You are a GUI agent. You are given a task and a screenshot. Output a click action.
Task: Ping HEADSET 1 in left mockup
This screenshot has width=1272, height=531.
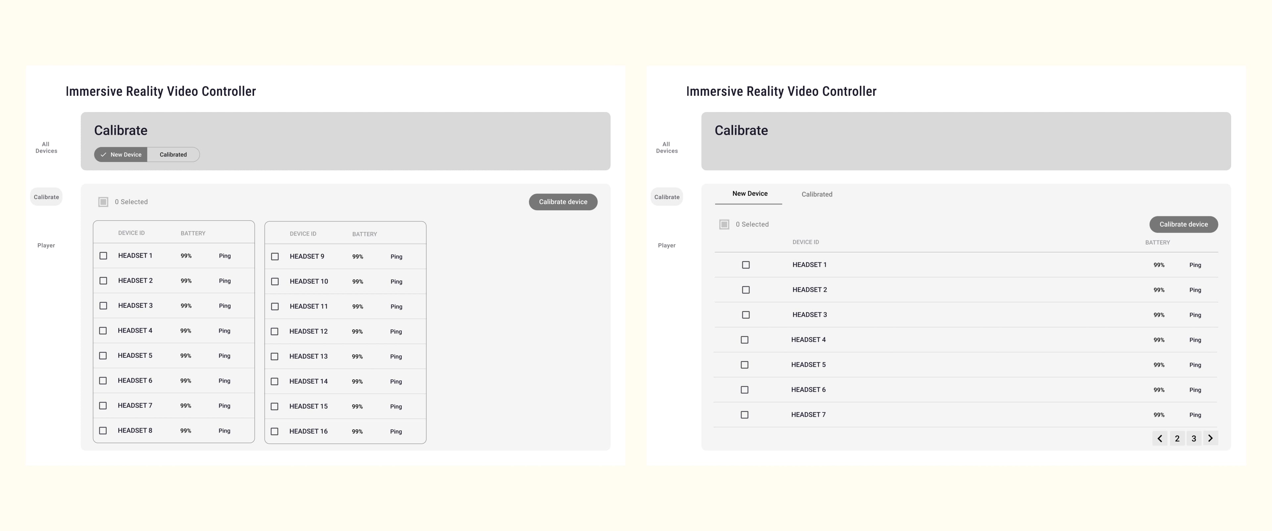225,256
